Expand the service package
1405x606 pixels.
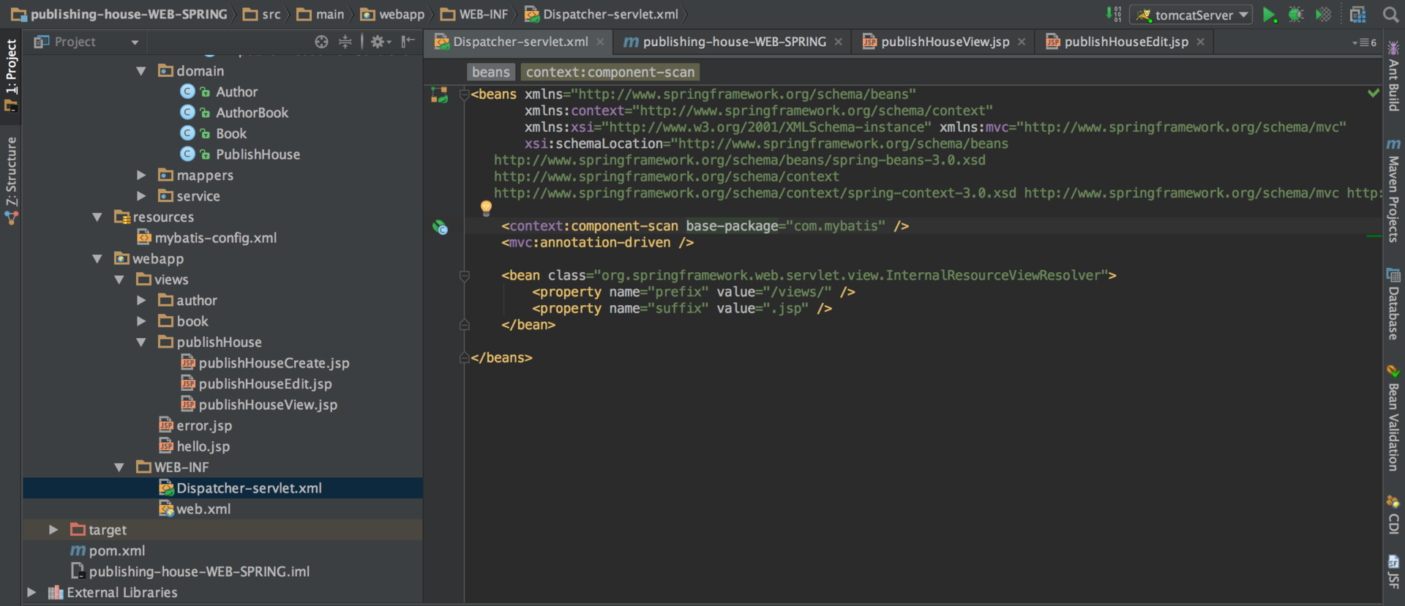140,196
